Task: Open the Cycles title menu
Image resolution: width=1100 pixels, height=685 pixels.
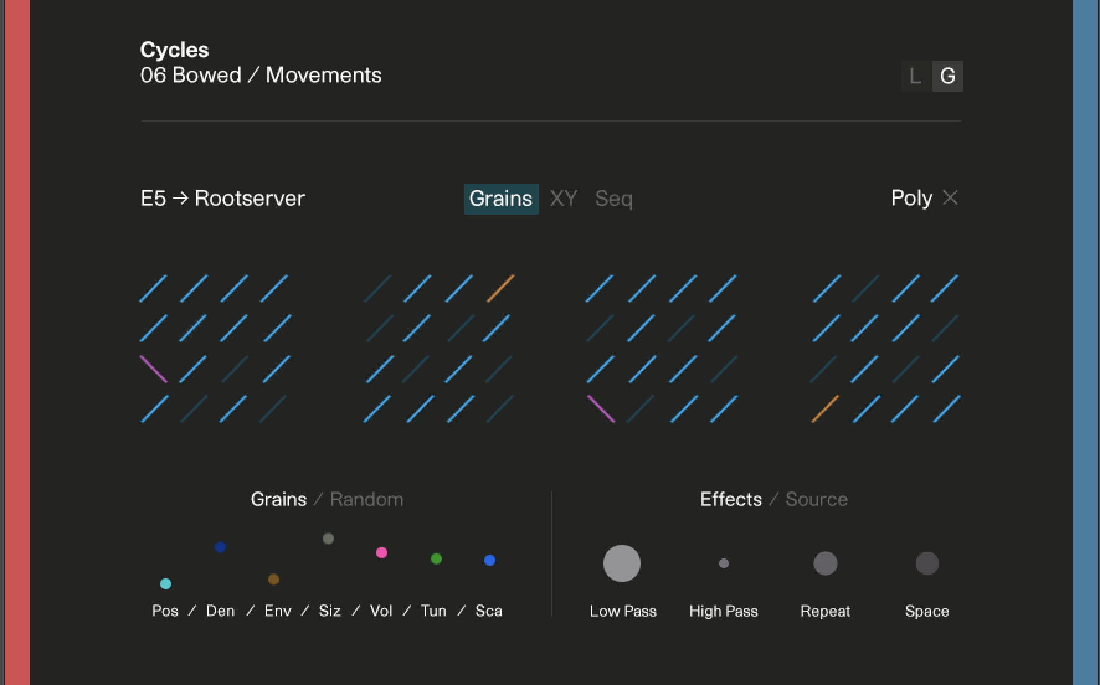Action: coord(174,50)
